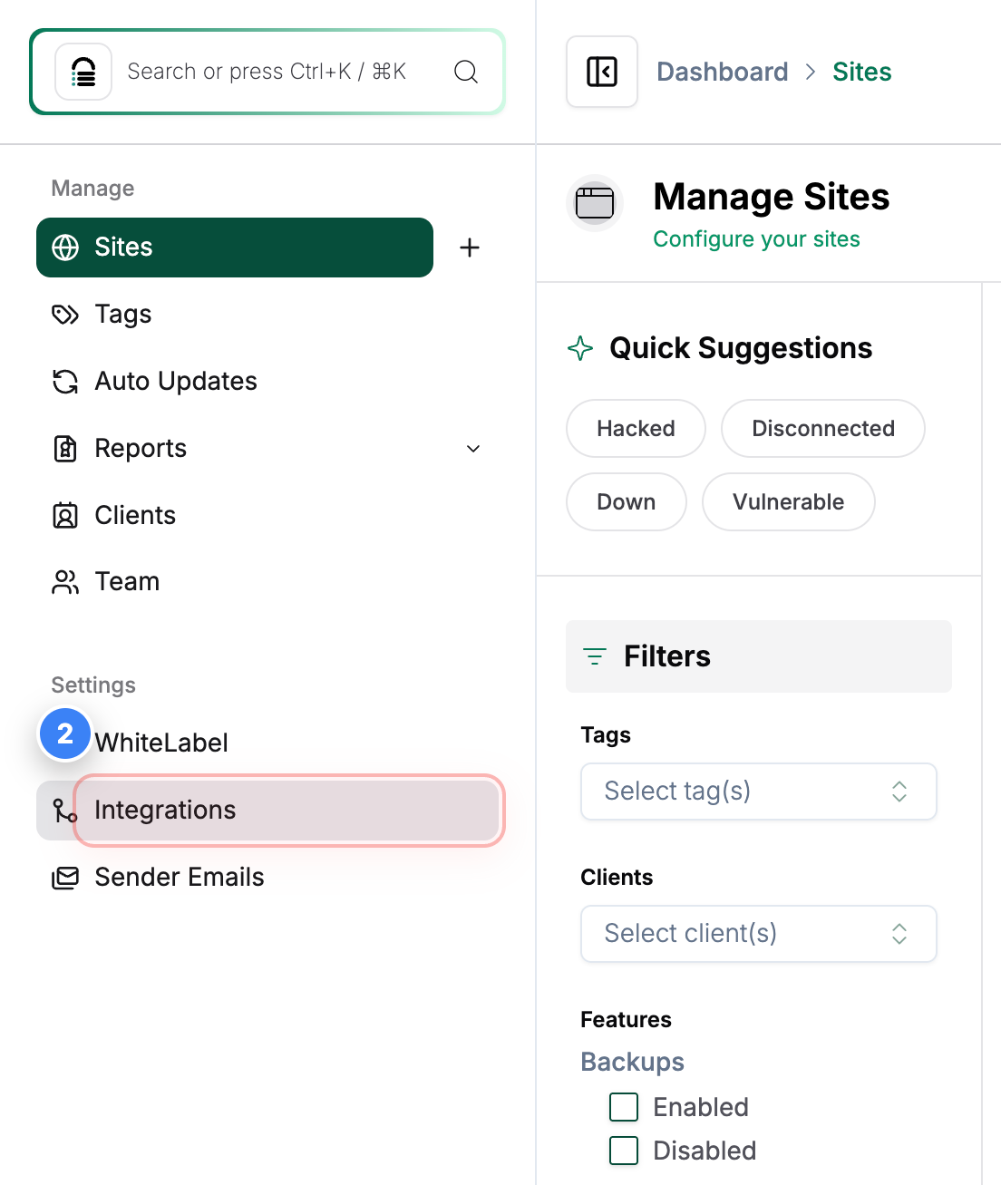Screen dimensions: 1001x1185
Task: Click the Tags label icon
Action: pyautogui.click(x=64, y=314)
